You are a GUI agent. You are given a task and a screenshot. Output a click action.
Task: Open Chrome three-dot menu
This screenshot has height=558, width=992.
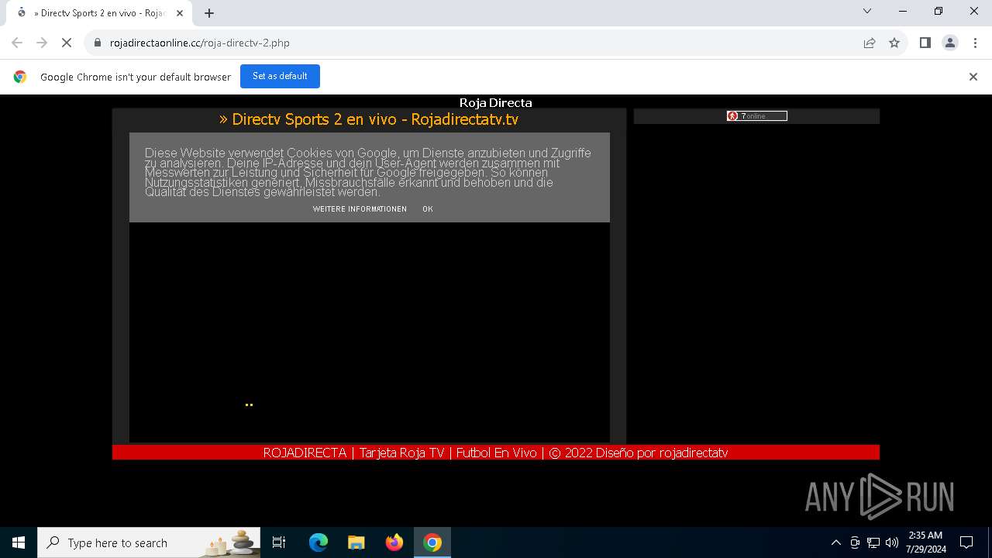pos(974,43)
